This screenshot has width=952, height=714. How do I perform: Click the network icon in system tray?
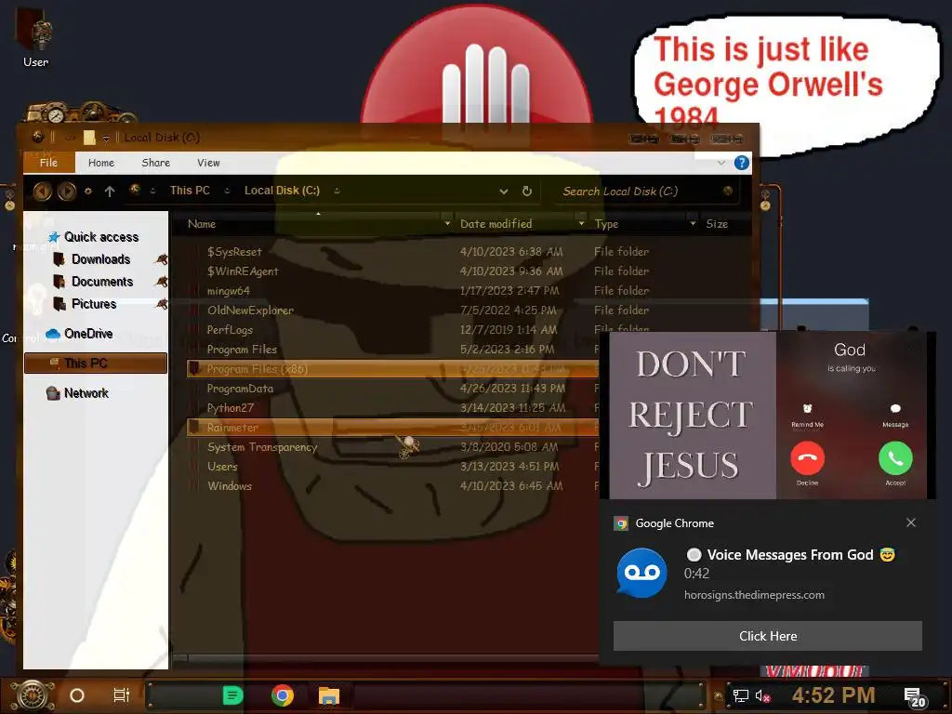tap(740, 695)
